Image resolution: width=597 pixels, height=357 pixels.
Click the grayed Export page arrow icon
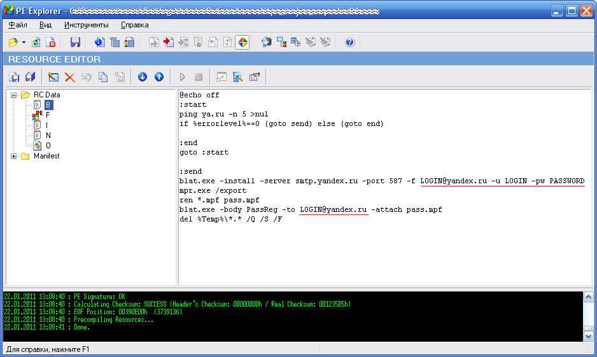tap(153, 42)
